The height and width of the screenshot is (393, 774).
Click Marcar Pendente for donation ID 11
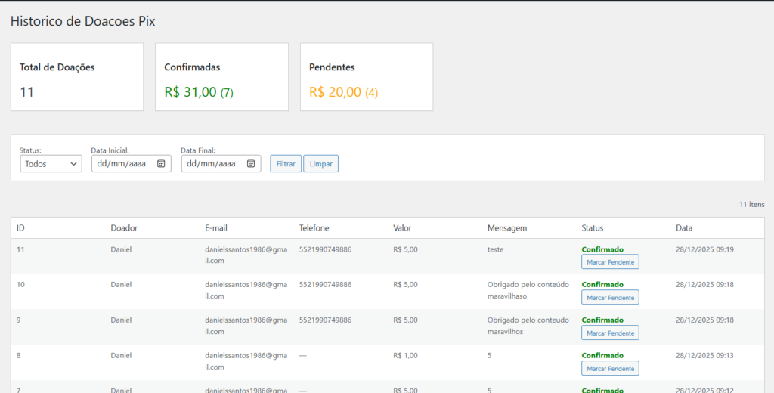[x=610, y=261]
